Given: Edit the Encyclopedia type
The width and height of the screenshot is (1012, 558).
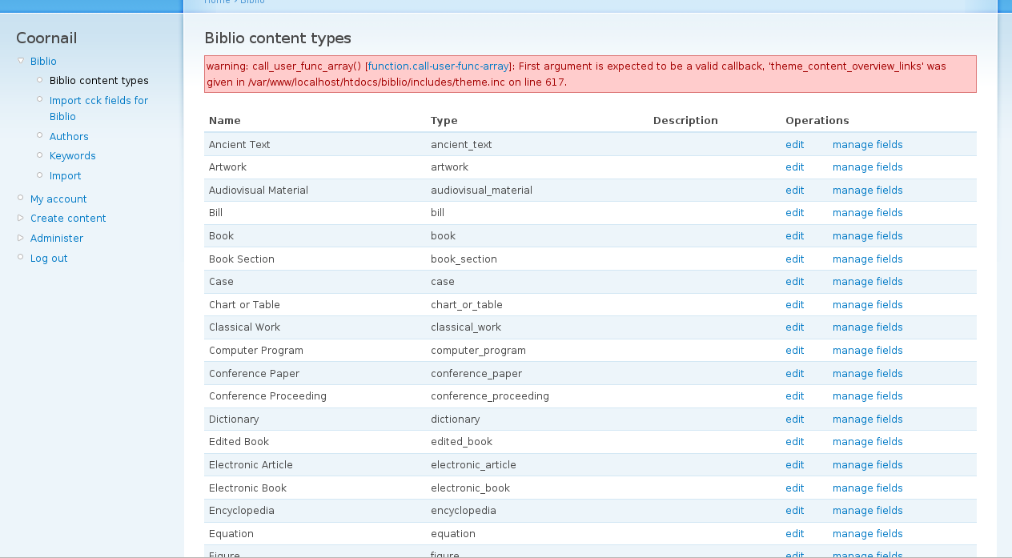Looking at the screenshot, I should click(794, 511).
